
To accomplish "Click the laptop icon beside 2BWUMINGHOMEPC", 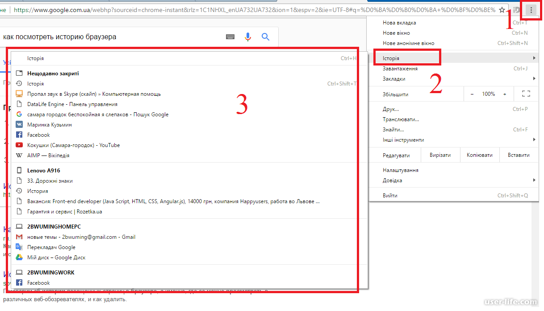I will (x=19, y=227).
